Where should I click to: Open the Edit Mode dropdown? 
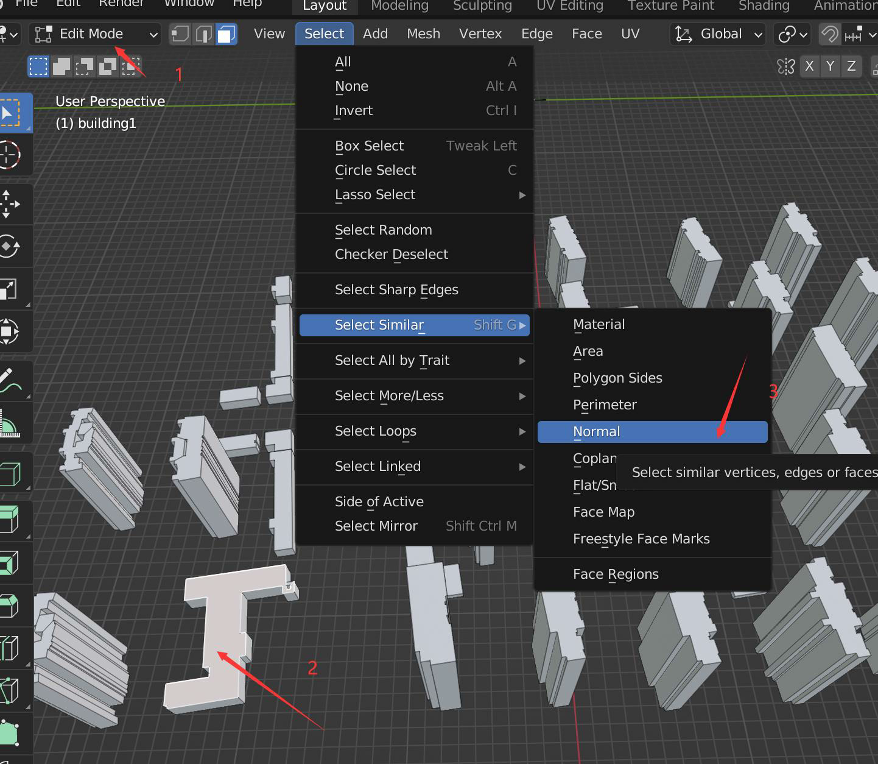pyautogui.click(x=95, y=34)
